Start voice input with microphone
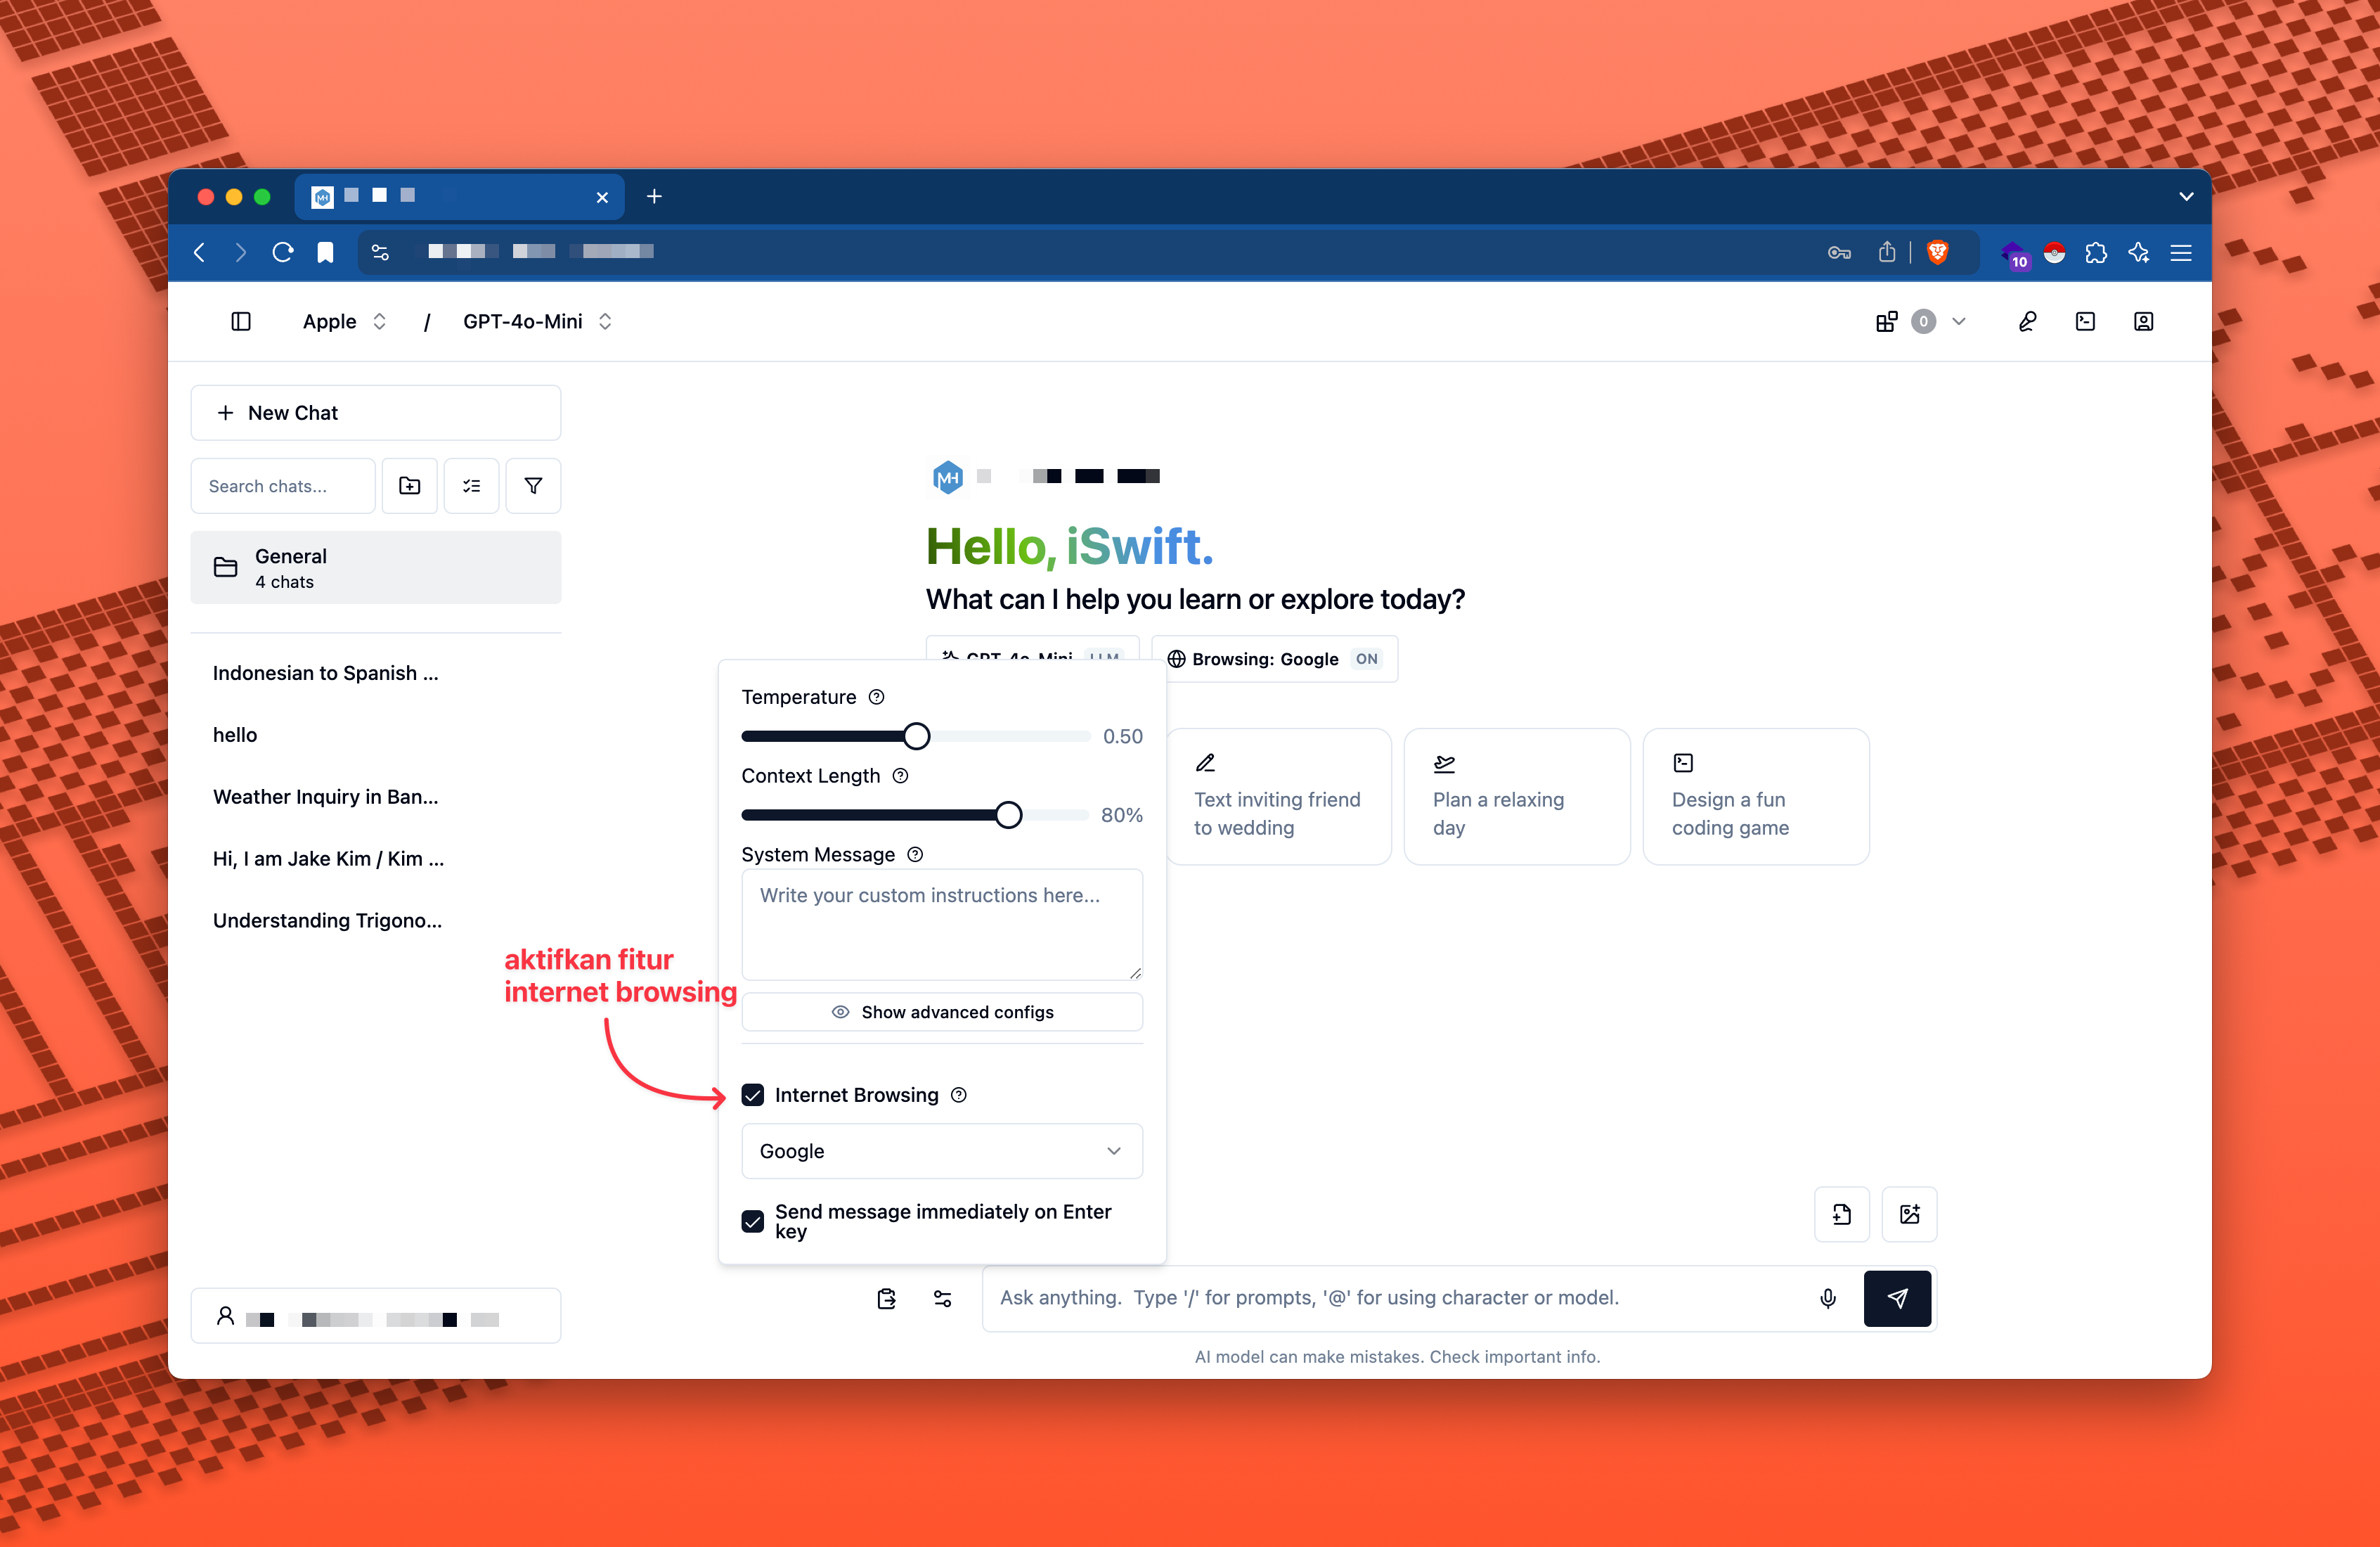2380x1547 pixels. [1827, 1298]
